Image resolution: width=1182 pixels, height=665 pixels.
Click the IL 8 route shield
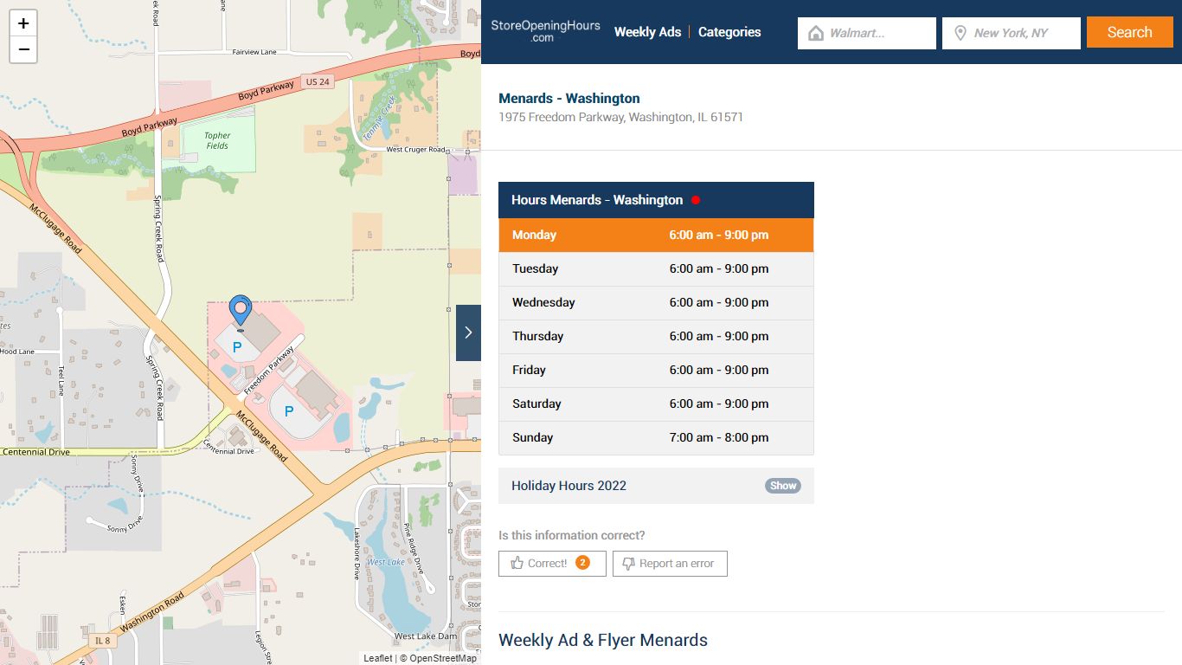point(102,640)
